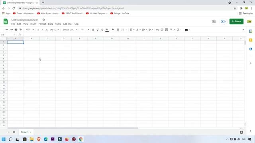Select row 5 header
The image size is (255, 143).
pyautogui.click(x=4, y=55)
